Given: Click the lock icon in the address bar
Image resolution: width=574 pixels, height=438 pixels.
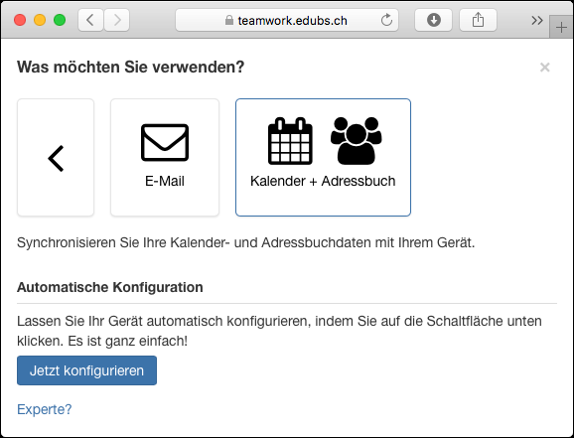Looking at the screenshot, I should [229, 20].
